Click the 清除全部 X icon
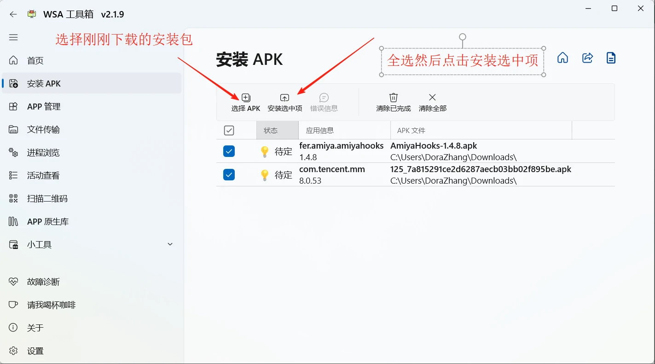The width and height of the screenshot is (655, 364). 432,98
